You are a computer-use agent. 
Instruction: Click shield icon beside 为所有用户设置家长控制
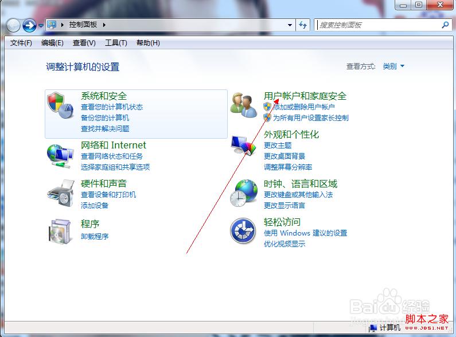pyautogui.click(x=267, y=117)
